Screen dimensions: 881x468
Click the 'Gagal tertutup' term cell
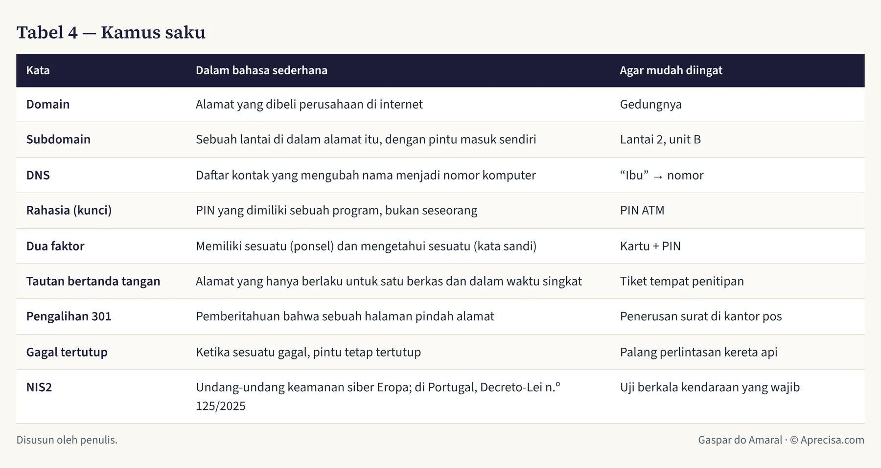(x=67, y=352)
